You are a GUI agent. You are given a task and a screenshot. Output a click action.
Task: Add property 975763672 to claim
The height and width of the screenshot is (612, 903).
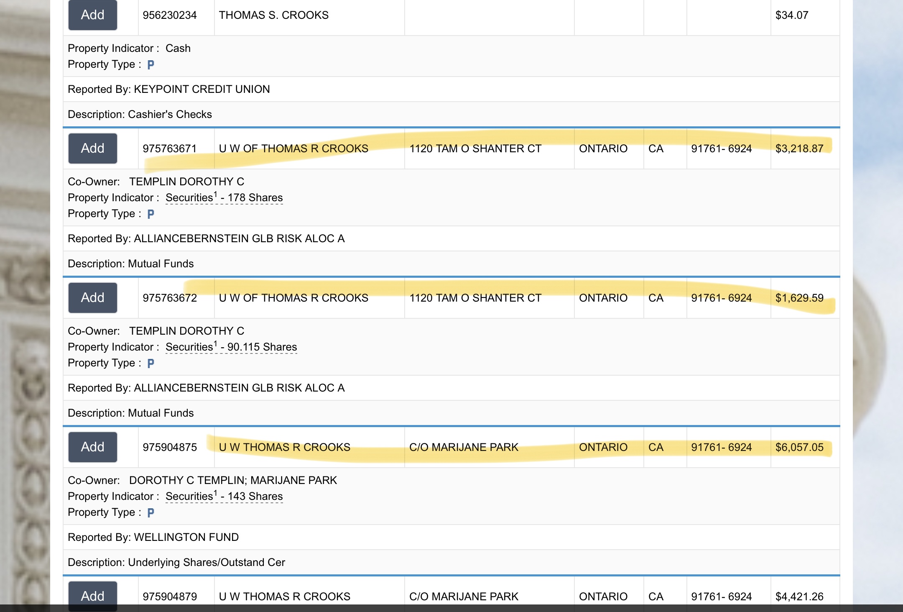pos(93,298)
